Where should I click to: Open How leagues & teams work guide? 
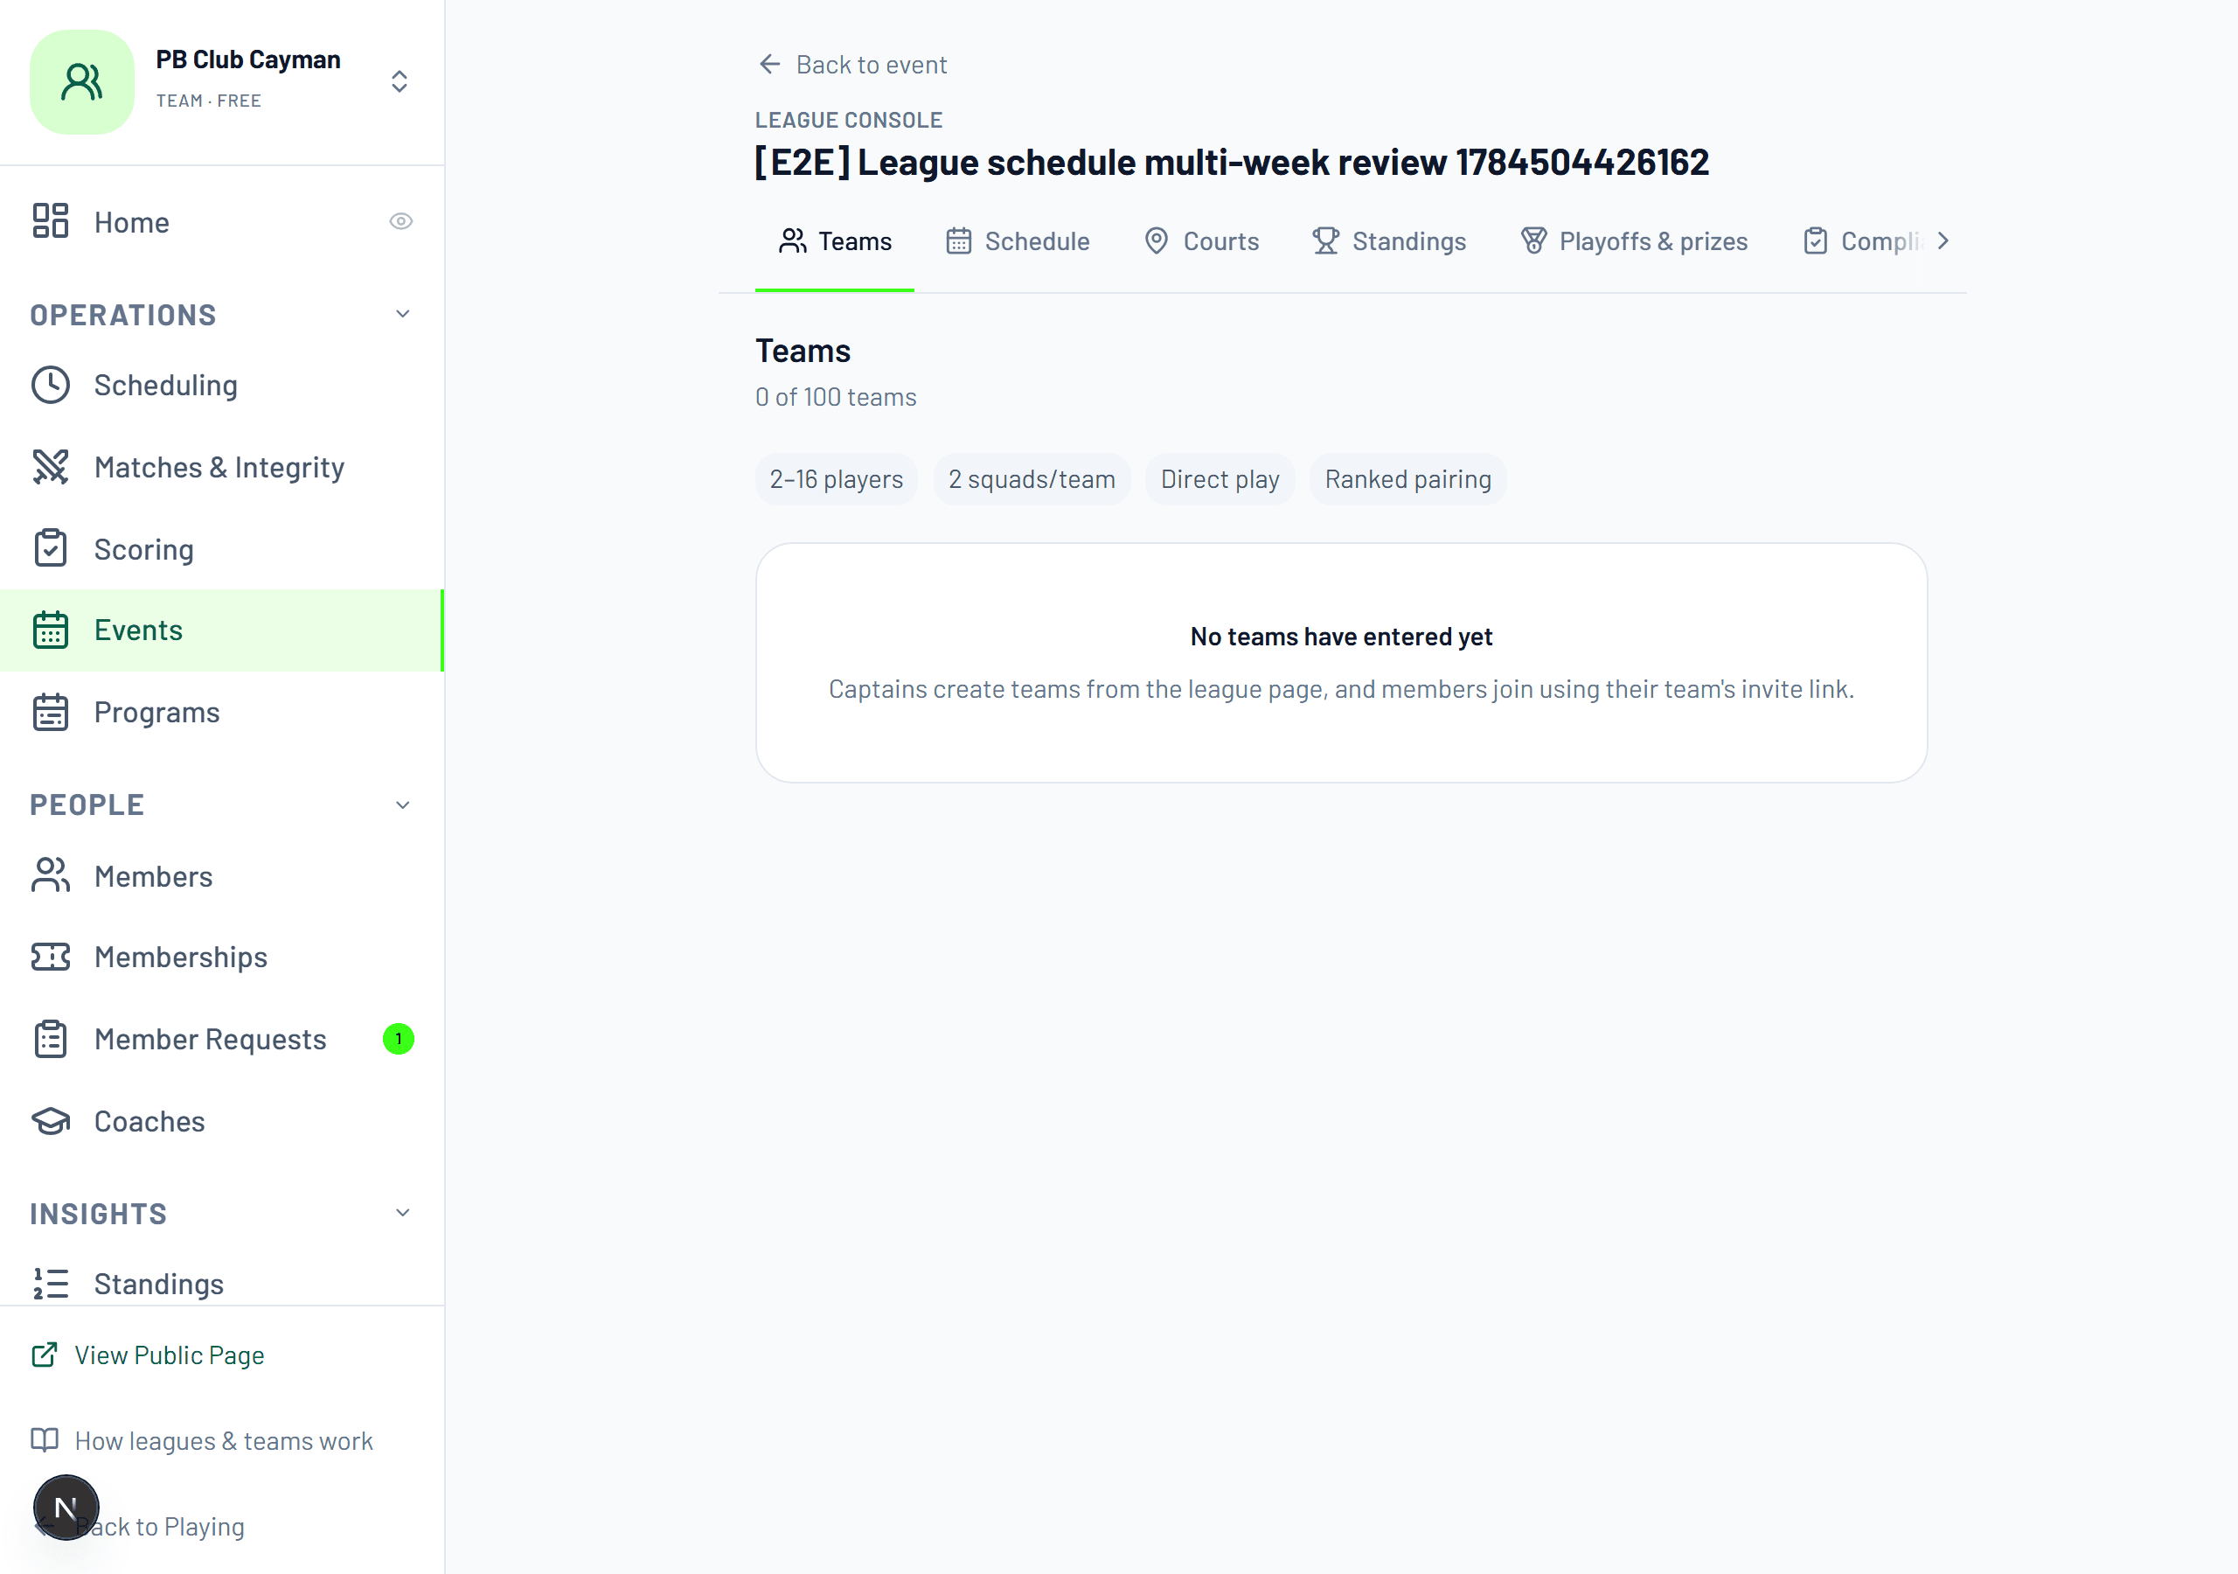202,1440
